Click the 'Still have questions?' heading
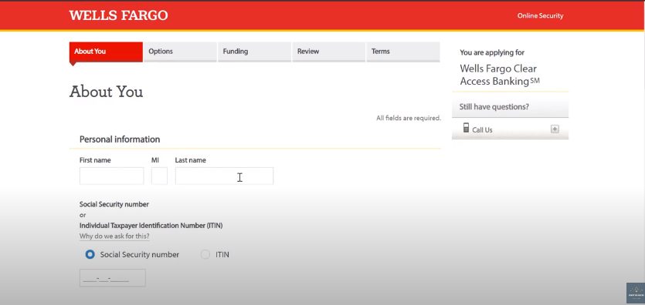The height and width of the screenshot is (305, 645). pos(494,107)
